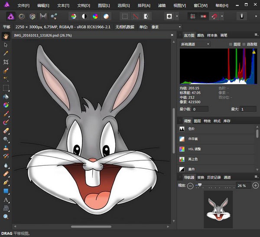
Task: Switch to the Liquify persona icon
Action: point(21,16)
